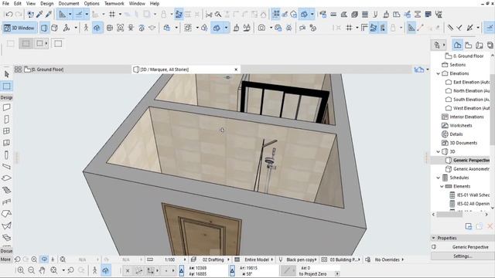Click the 3D Window button

click(19, 28)
